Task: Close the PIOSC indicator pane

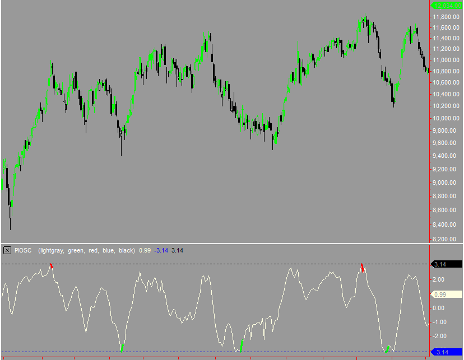Action: coord(7,250)
